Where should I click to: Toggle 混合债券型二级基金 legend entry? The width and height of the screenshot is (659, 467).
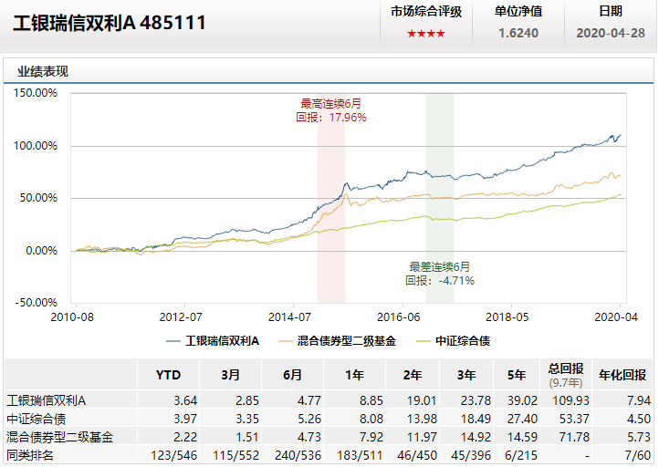[x=337, y=340]
